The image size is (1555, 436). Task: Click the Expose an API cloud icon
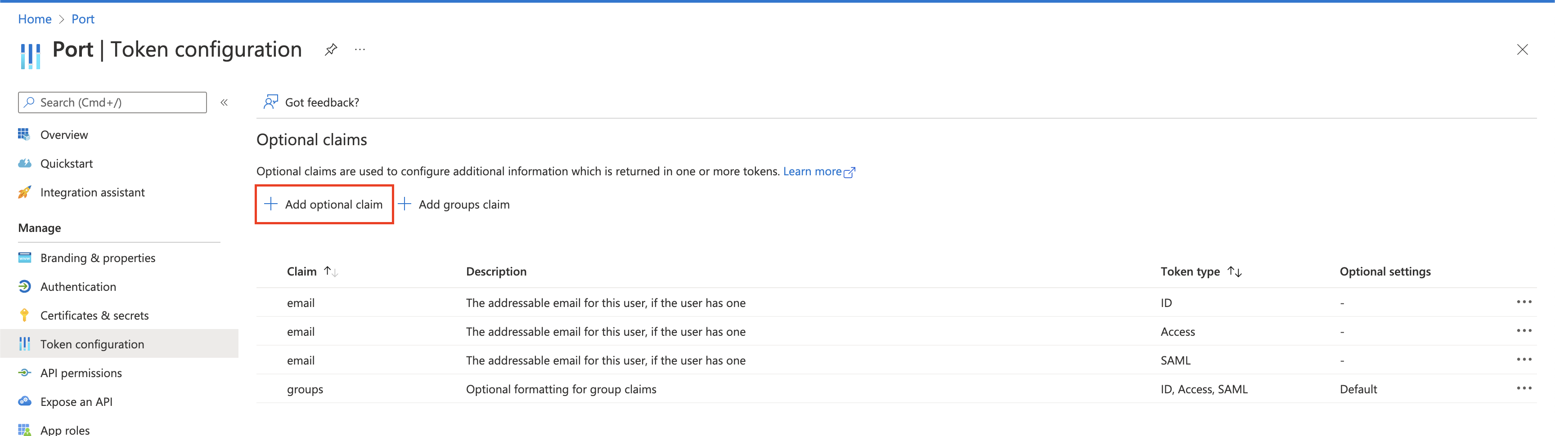pyautogui.click(x=24, y=402)
